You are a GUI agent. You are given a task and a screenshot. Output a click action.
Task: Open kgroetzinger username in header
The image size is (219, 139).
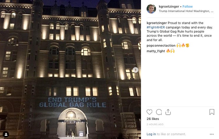coord(169,6)
